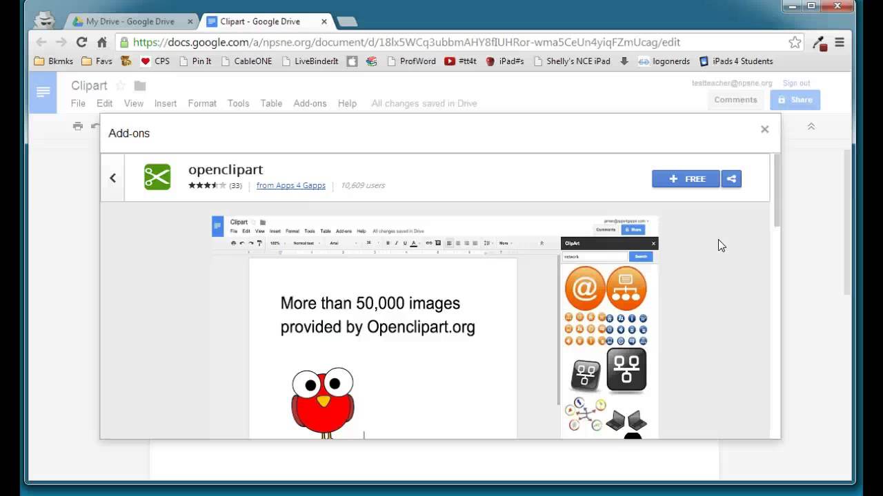
Task: Click the download arrow bookmark icon
Action: click(624, 61)
